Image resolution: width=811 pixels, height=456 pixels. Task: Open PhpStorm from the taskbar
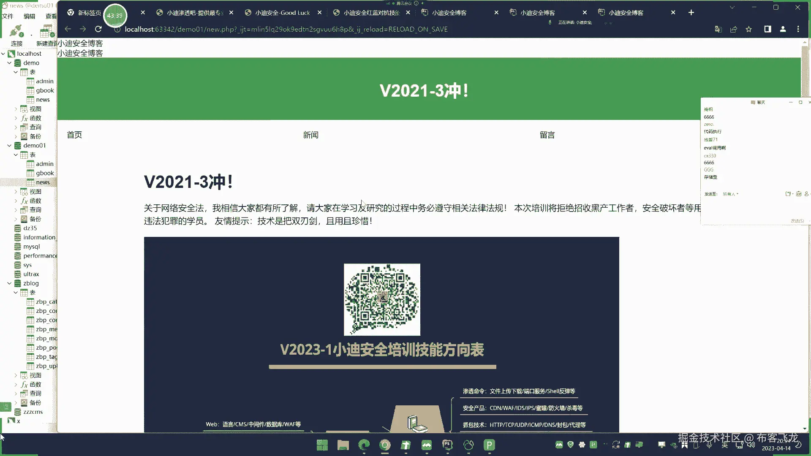[447, 445]
